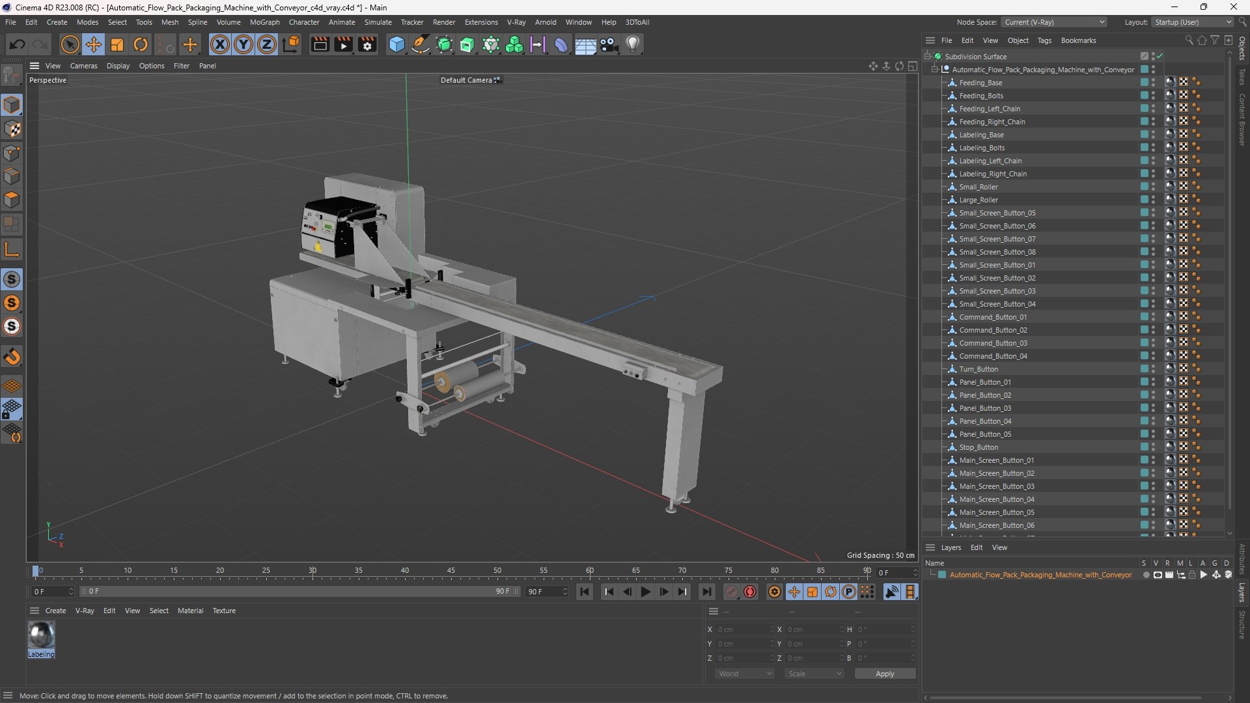The height and width of the screenshot is (703, 1250).
Task: Select Feeding_Base object in tree
Action: pyautogui.click(x=980, y=83)
